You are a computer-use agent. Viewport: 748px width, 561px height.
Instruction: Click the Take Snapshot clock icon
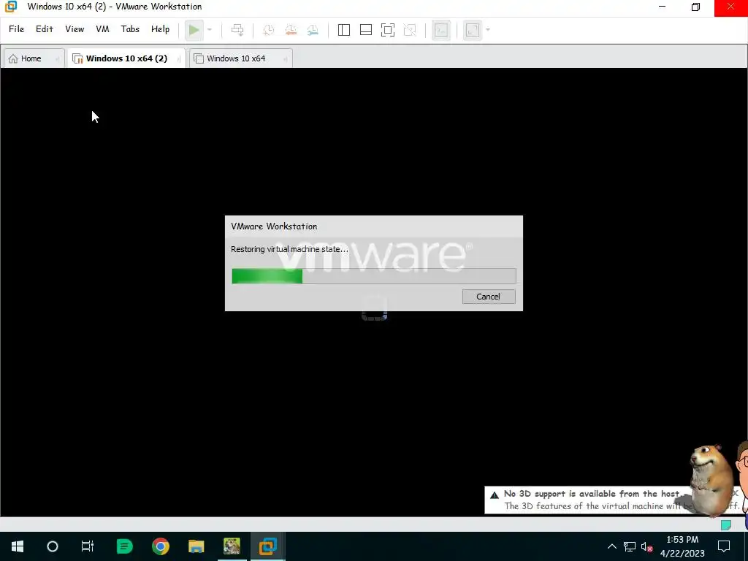click(269, 30)
